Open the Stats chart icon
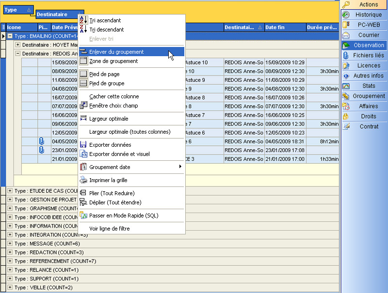 (x=346, y=86)
